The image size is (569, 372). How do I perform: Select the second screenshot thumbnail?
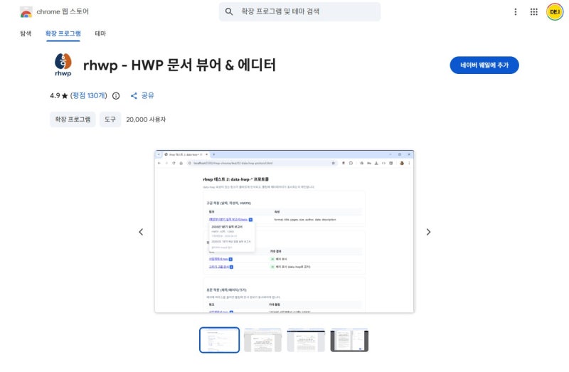[x=262, y=340]
